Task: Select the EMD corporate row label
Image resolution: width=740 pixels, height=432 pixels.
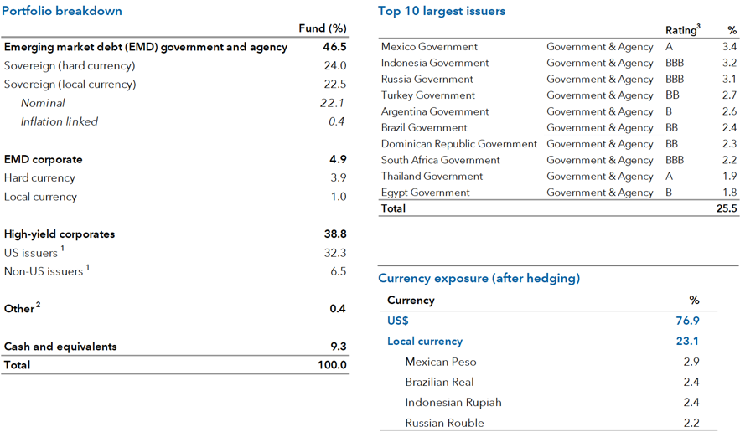Action: 44,159
